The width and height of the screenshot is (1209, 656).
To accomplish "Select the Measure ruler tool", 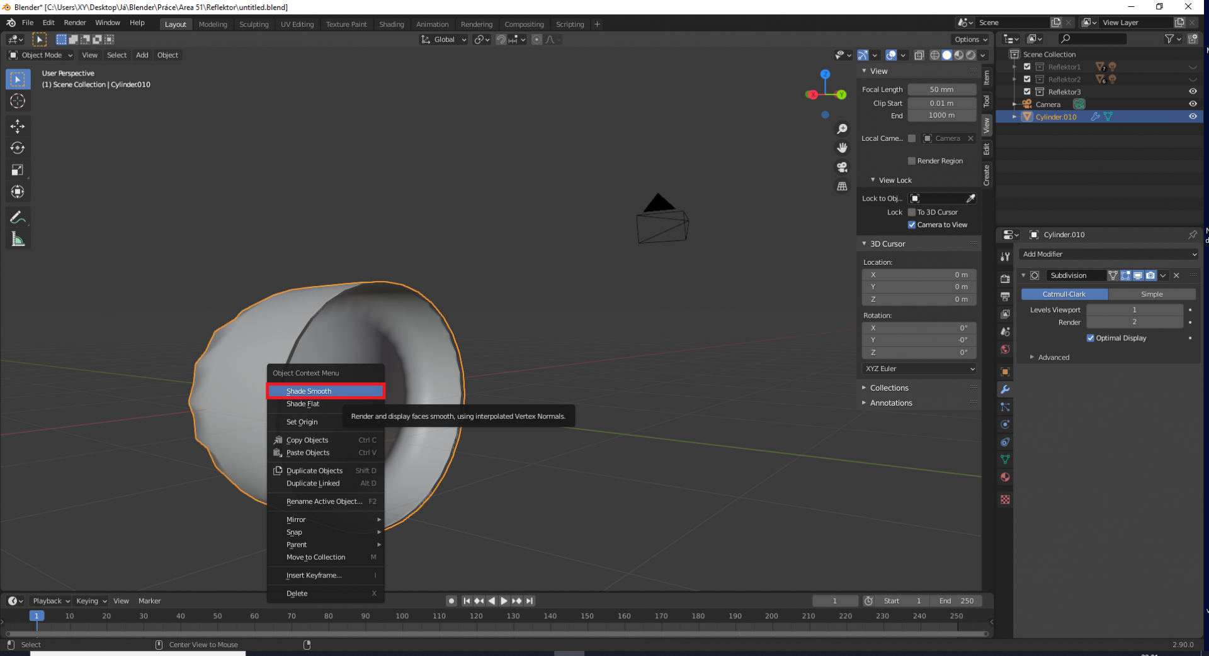I will click(17, 240).
